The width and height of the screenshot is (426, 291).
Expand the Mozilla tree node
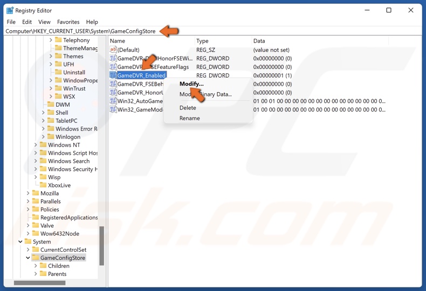coord(28,193)
